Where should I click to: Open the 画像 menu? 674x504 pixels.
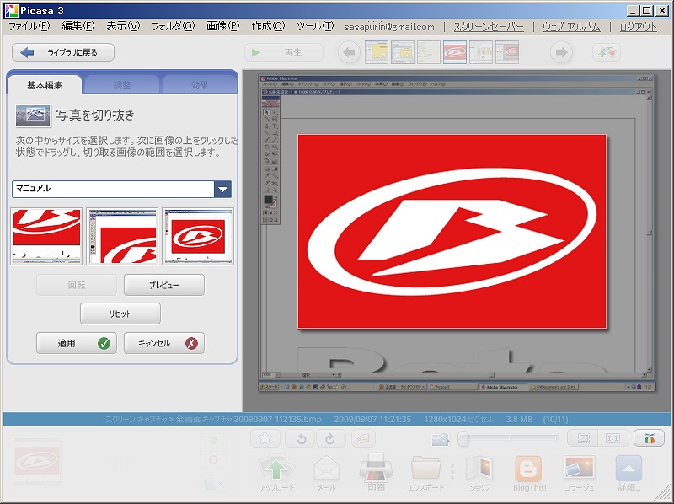(222, 26)
